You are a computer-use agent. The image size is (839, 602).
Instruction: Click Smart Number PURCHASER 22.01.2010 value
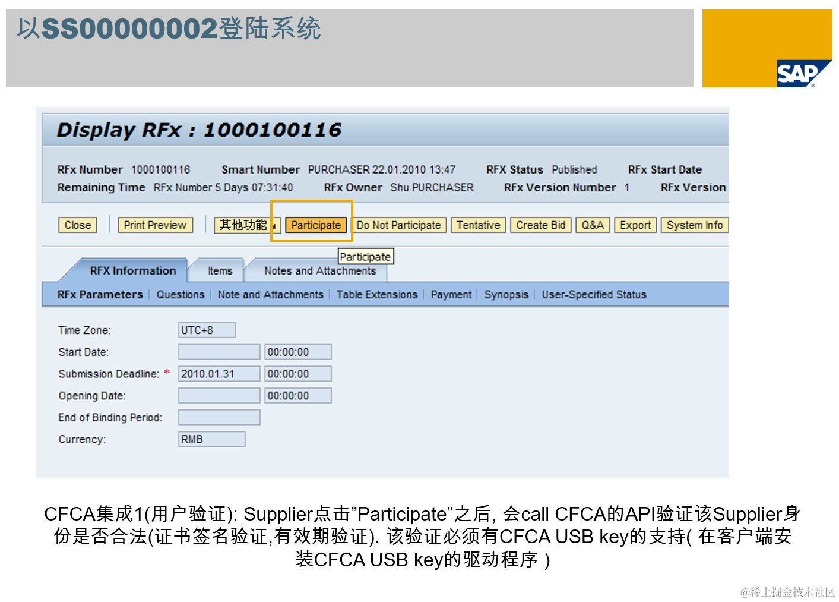click(381, 169)
